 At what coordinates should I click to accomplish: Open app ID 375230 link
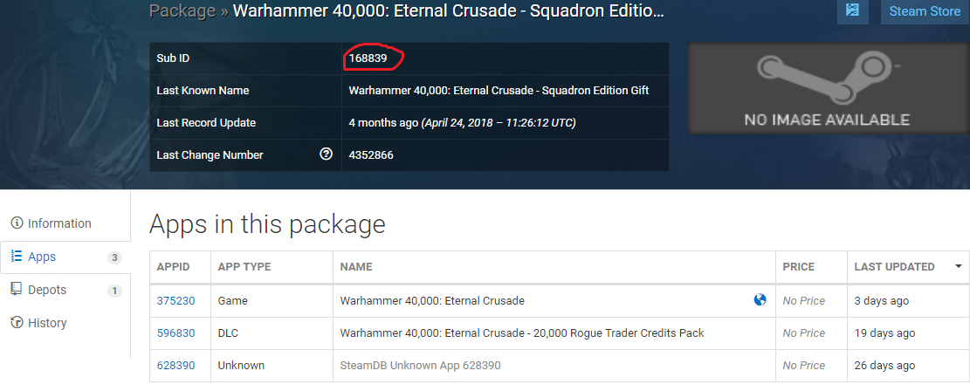(175, 300)
